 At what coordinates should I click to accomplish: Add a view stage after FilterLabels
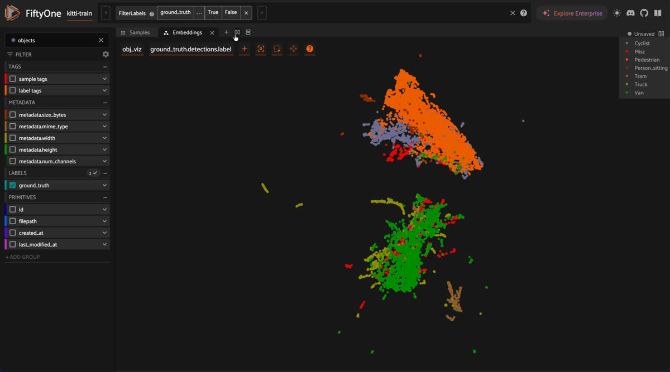coord(262,12)
